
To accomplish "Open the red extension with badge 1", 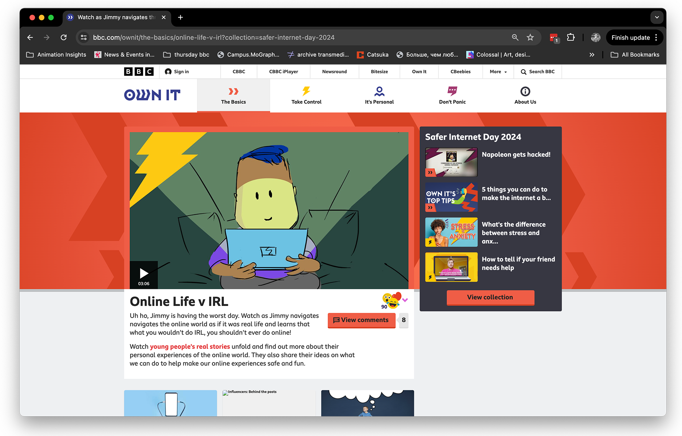I will pyautogui.click(x=554, y=38).
